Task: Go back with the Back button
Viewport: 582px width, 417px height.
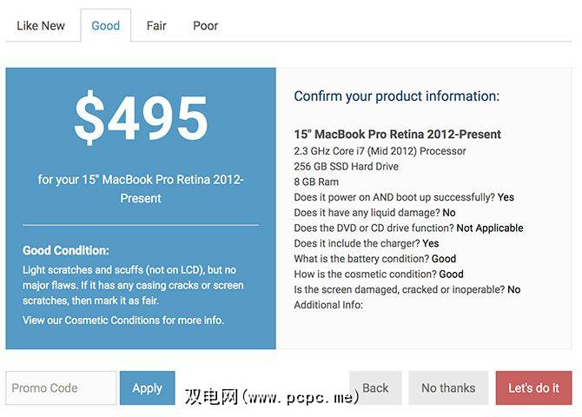Action: click(375, 388)
